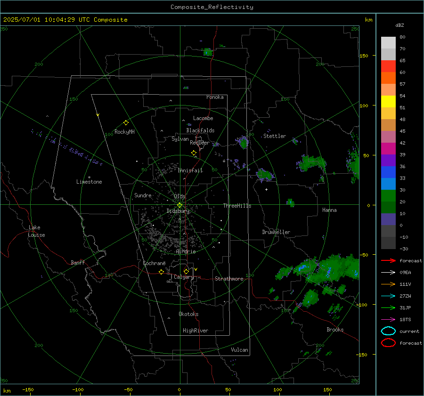424x396 pixels.
Task: Click the Composite_Reflectivity title
Action: point(212,7)
